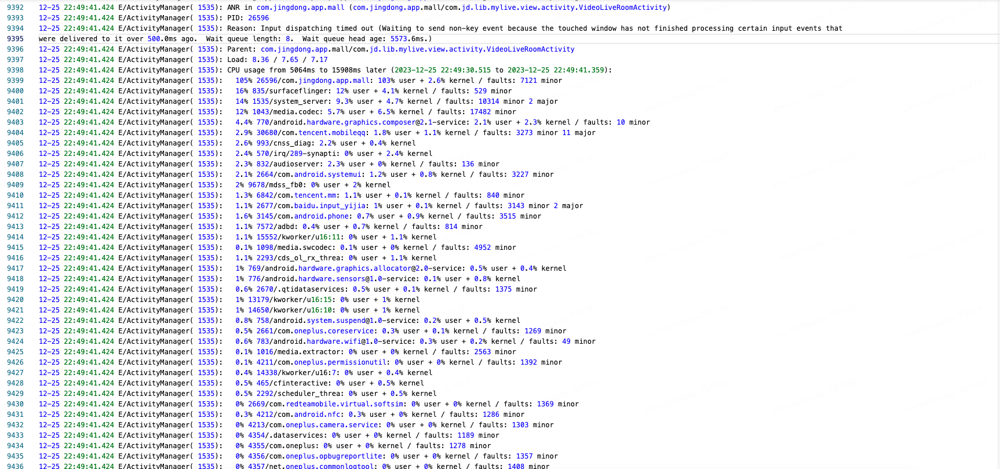Click '6842/com.tencent.mm' entry
Image resolution: width=1003 pixels, height=469 pixels.
[296, 195]
